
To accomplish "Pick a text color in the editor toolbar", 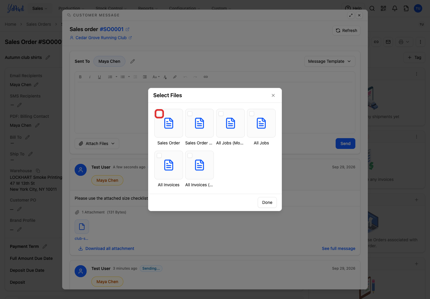I will 165,77.
